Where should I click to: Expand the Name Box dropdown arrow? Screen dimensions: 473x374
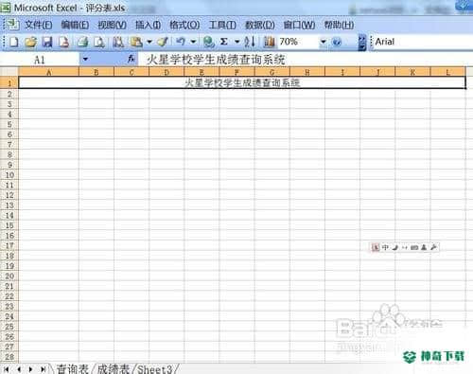(x=85, y=59)
